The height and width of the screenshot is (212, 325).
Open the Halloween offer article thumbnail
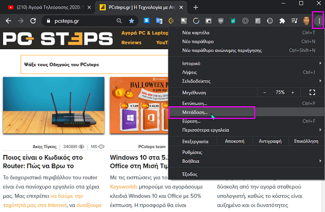tap(139, 105)
